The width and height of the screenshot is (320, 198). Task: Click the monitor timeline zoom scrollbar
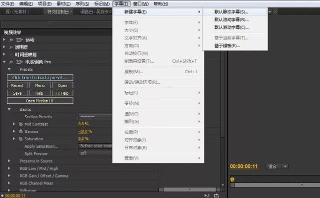tap(277, 185)
